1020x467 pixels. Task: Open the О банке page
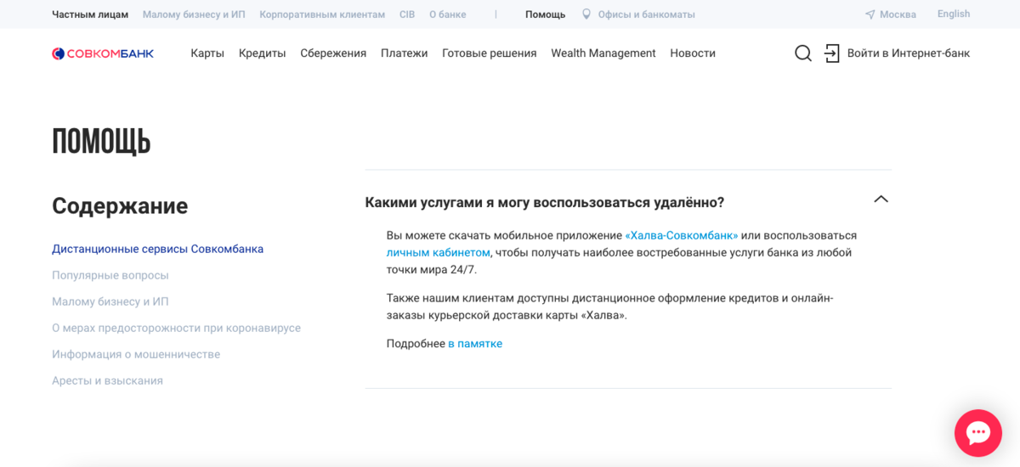pyautogui.click(x=448, y=14)
